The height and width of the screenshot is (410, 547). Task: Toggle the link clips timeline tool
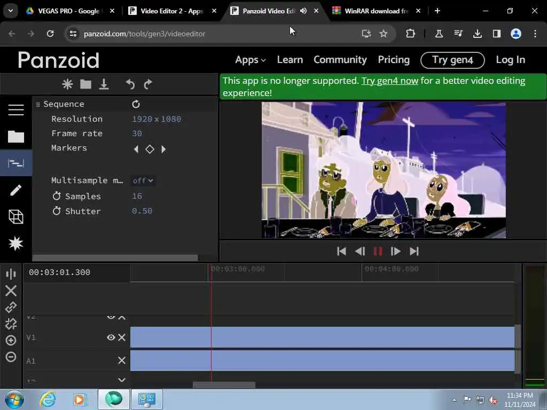click(11, 307)
